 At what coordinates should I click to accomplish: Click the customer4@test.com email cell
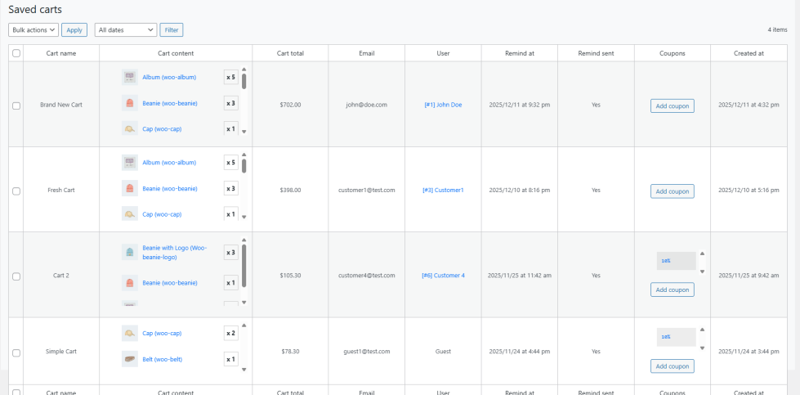click(366, 275)
